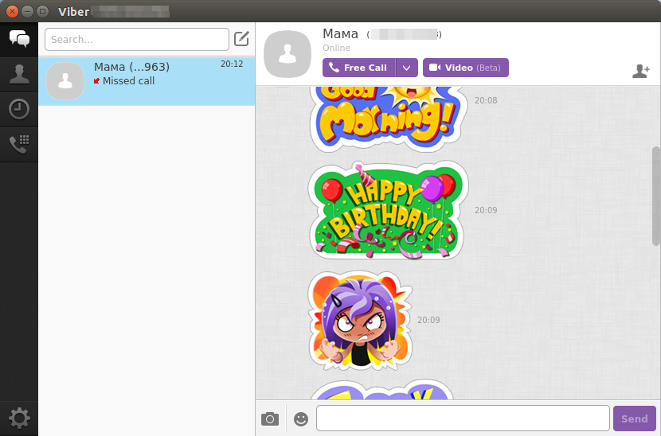Open the Chats tab in sidebar
This screenshot has width=661, height=436.
[x=19, y=39]
